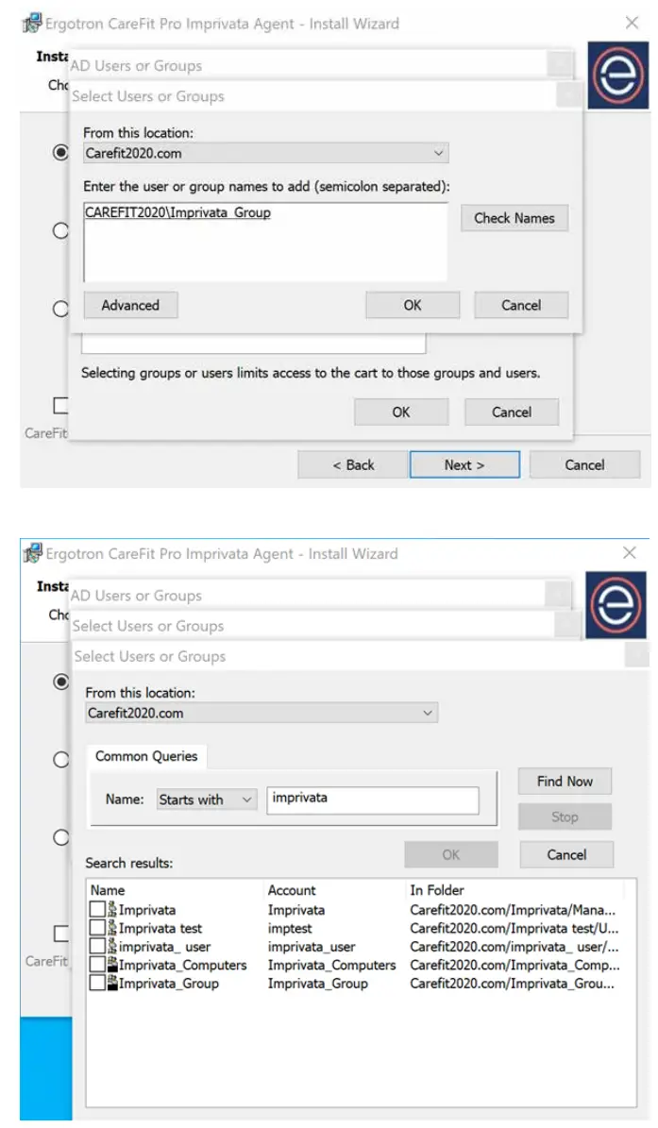This screenshot has width=658, height=1128.
Task: Click installer title icon in Find Now wizard
Action: (x=33, y=553)
